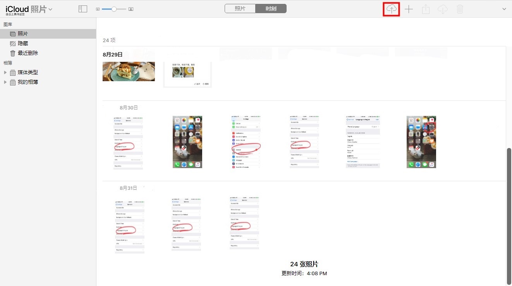The image size is (512, 286).
Task: Click the vertical scrollbar on the right
Action: [509, 213]
